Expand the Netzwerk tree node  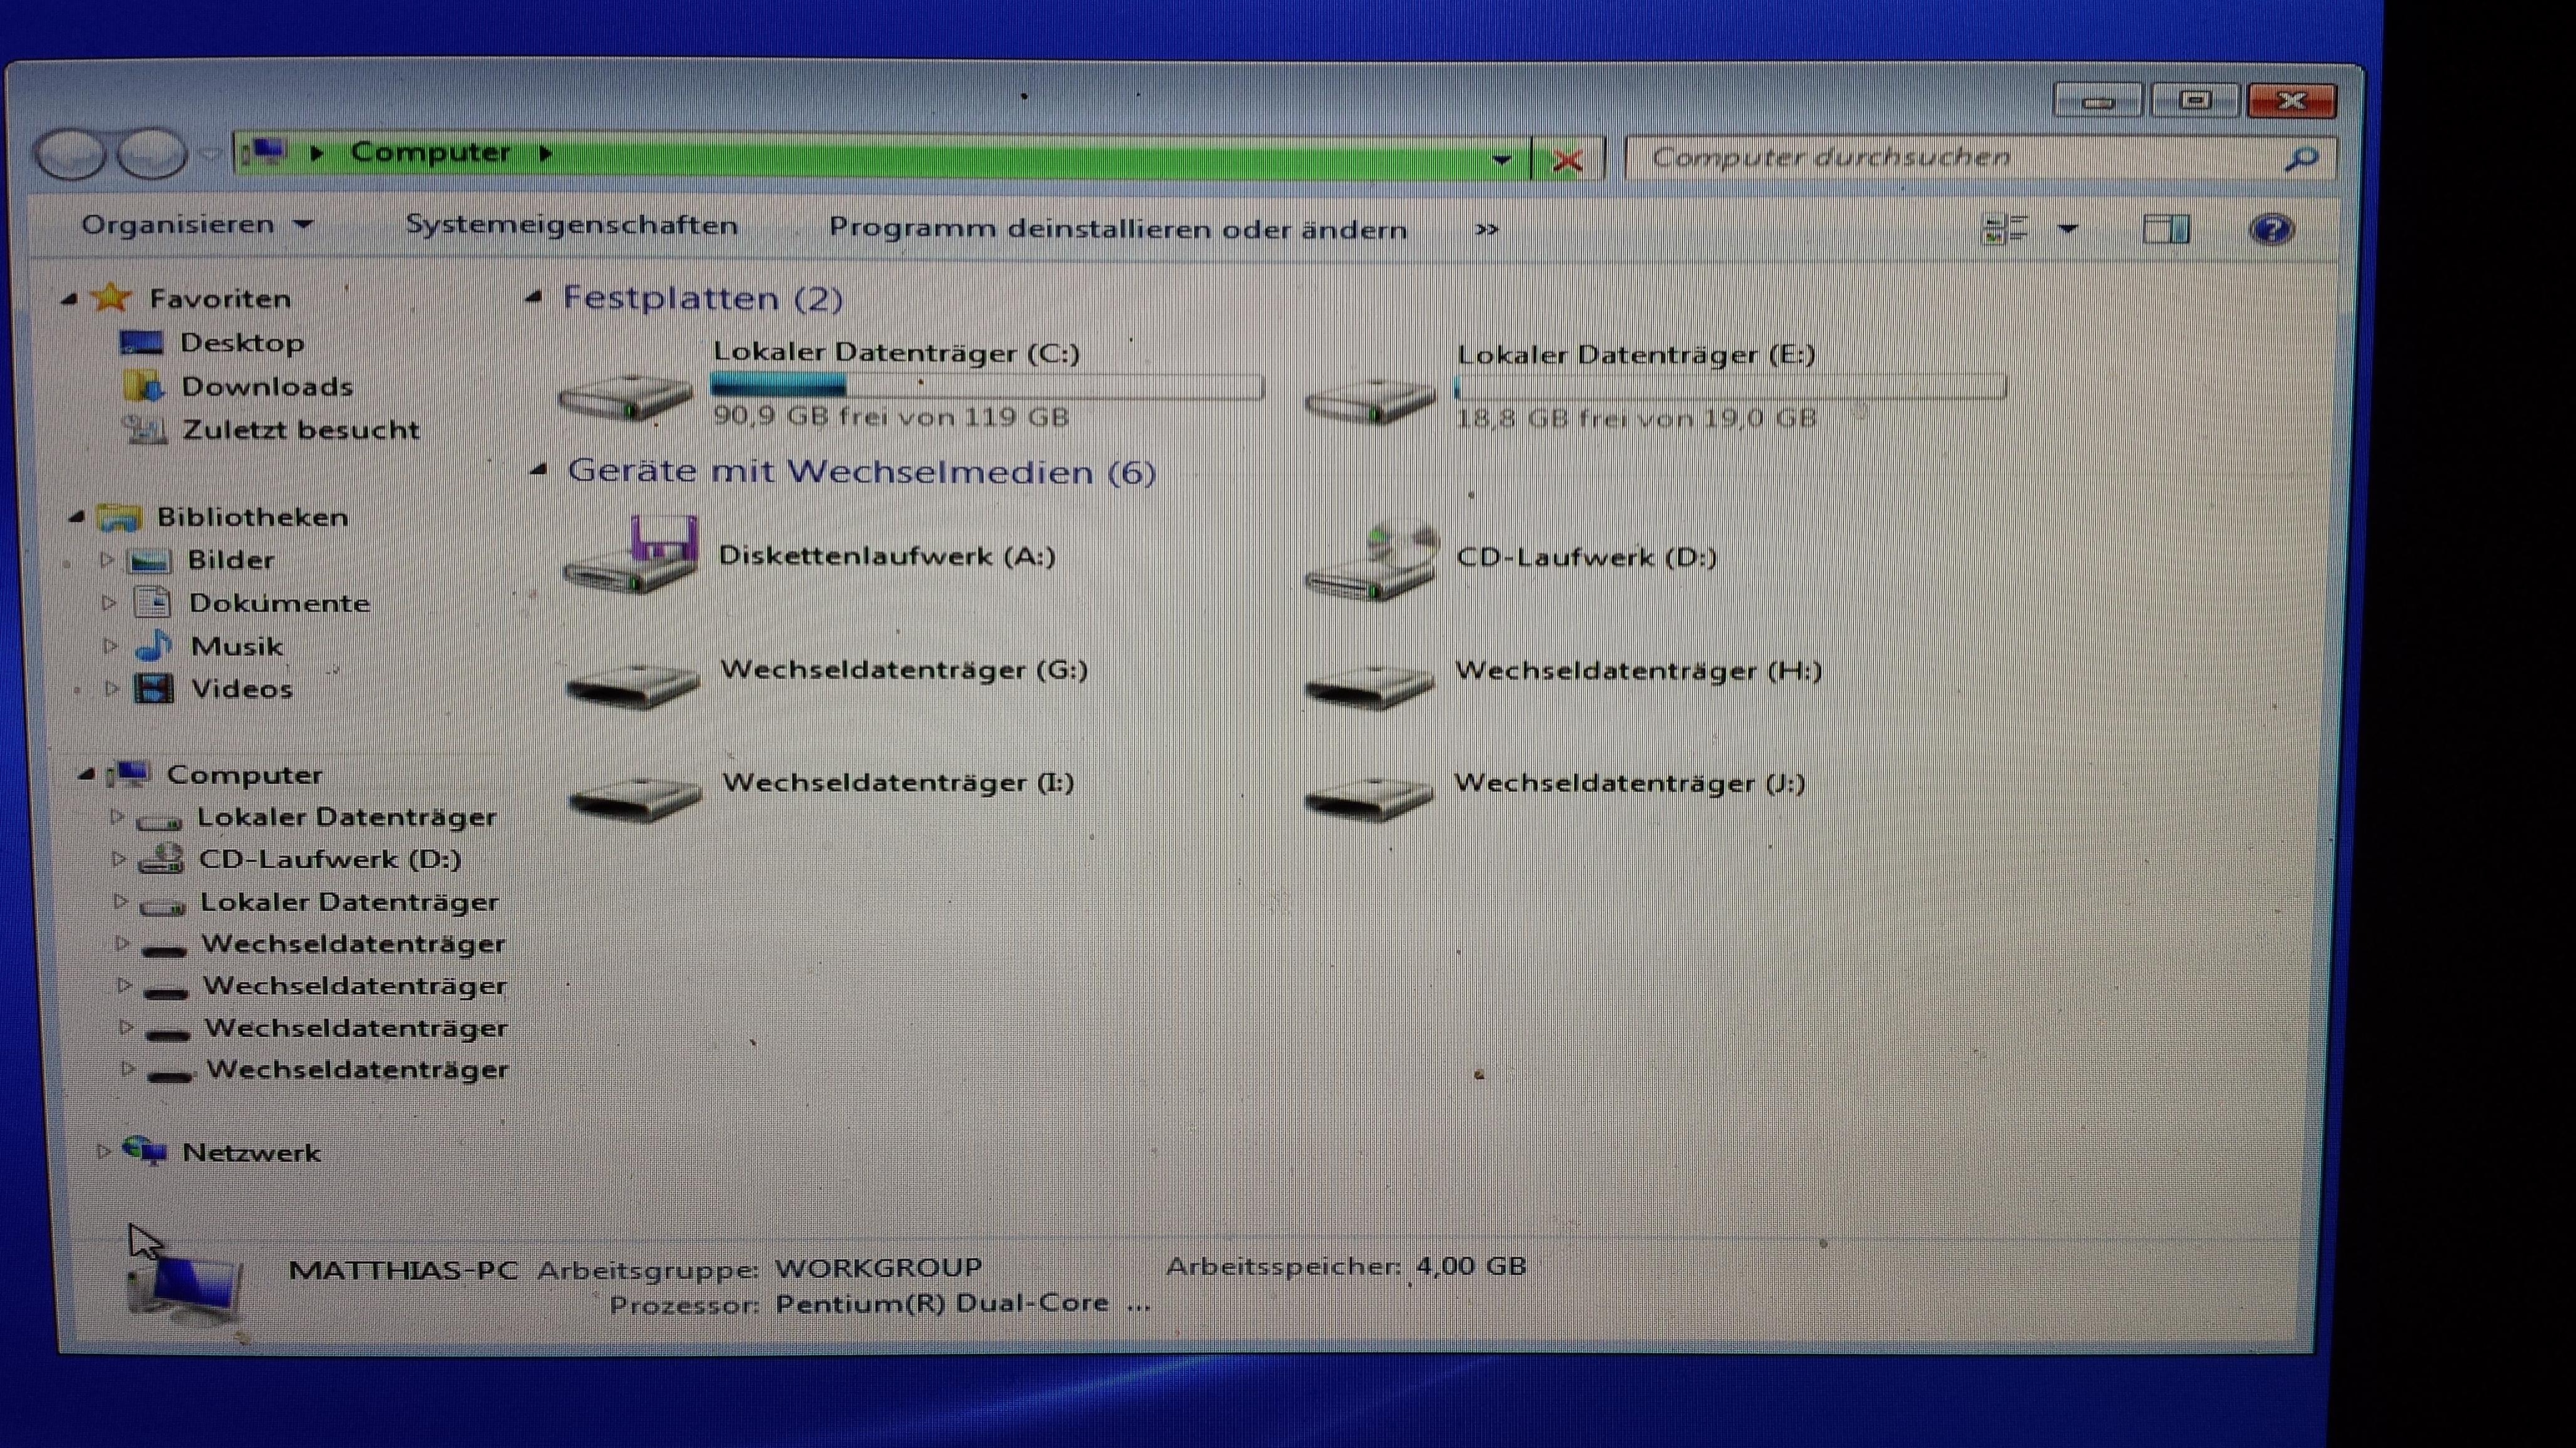pos(102,1151)
